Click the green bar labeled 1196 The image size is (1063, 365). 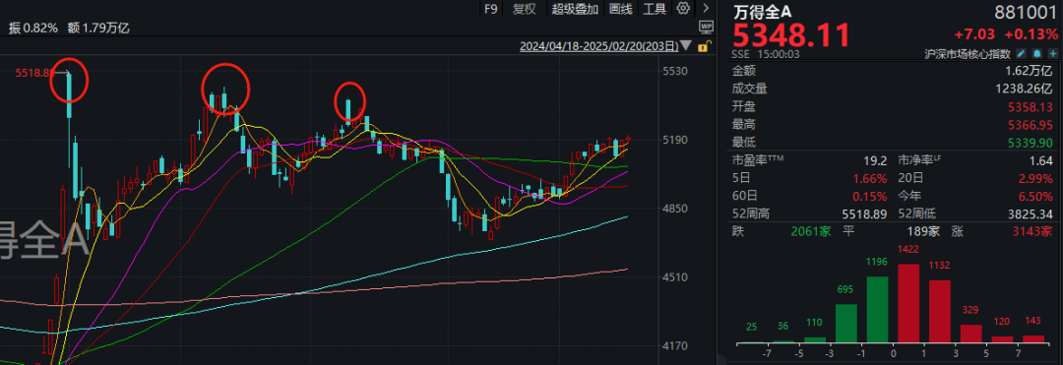click(877, 309)
